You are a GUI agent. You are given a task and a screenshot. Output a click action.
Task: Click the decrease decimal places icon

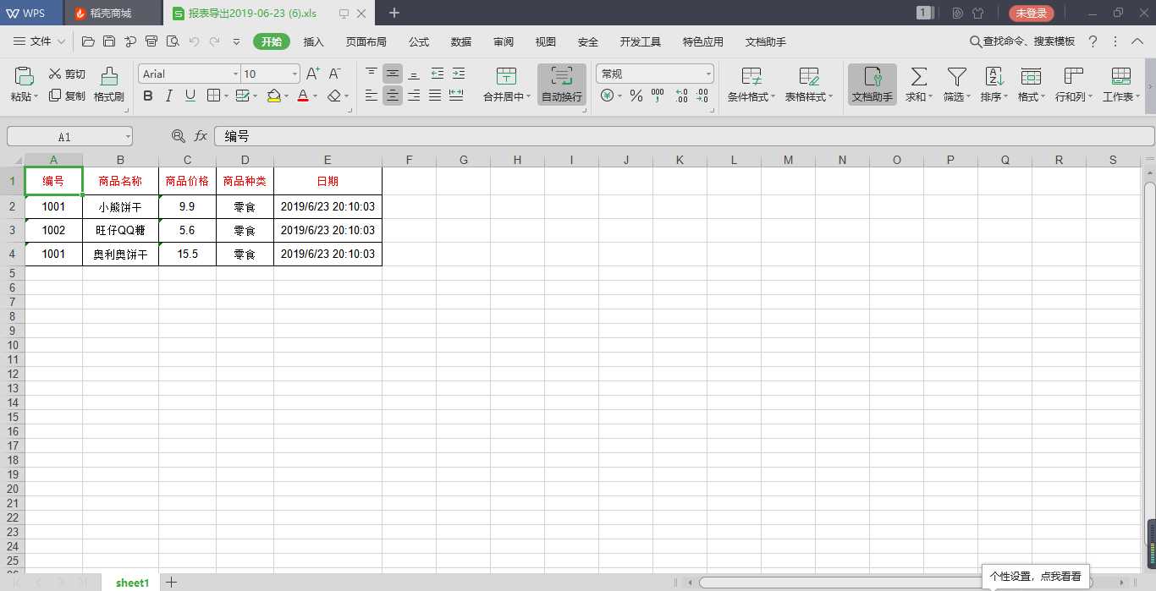pos(702,96)
